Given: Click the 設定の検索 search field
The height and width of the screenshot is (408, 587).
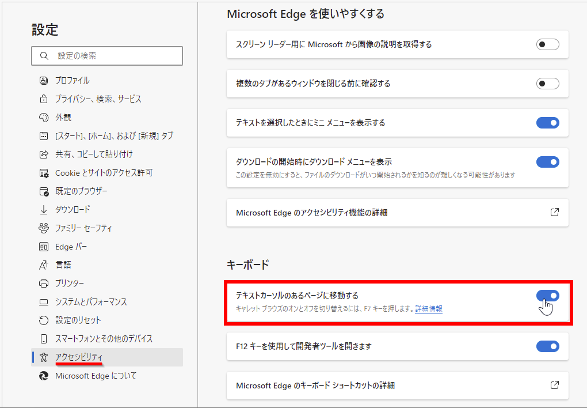Looking at the screenshot, I should point(107,56).
